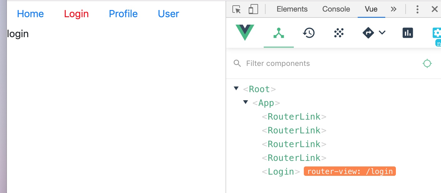Switch to the Elements tab
441x193 pixels.
tap(292, 9)
